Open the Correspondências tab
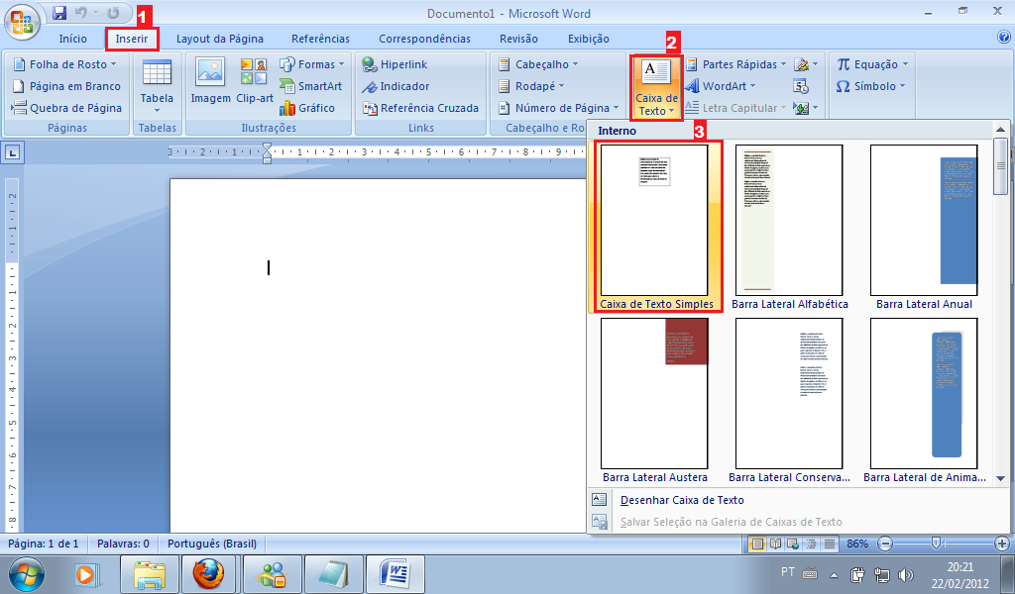This screenshot has height=594, width=1015. point(424,39)
